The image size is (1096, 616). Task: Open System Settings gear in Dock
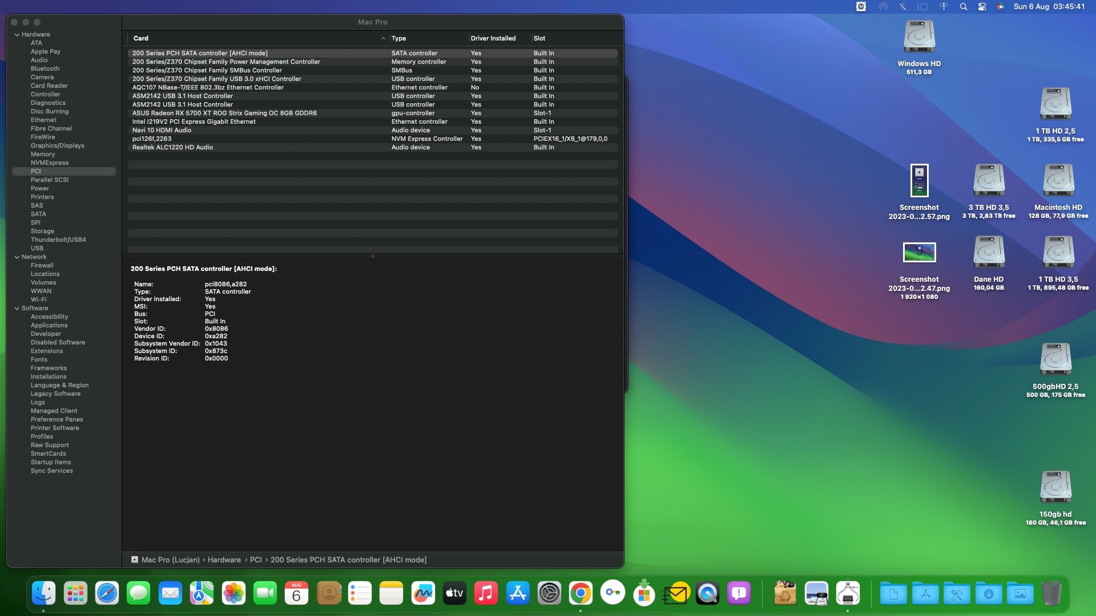(x=549, y=593)
